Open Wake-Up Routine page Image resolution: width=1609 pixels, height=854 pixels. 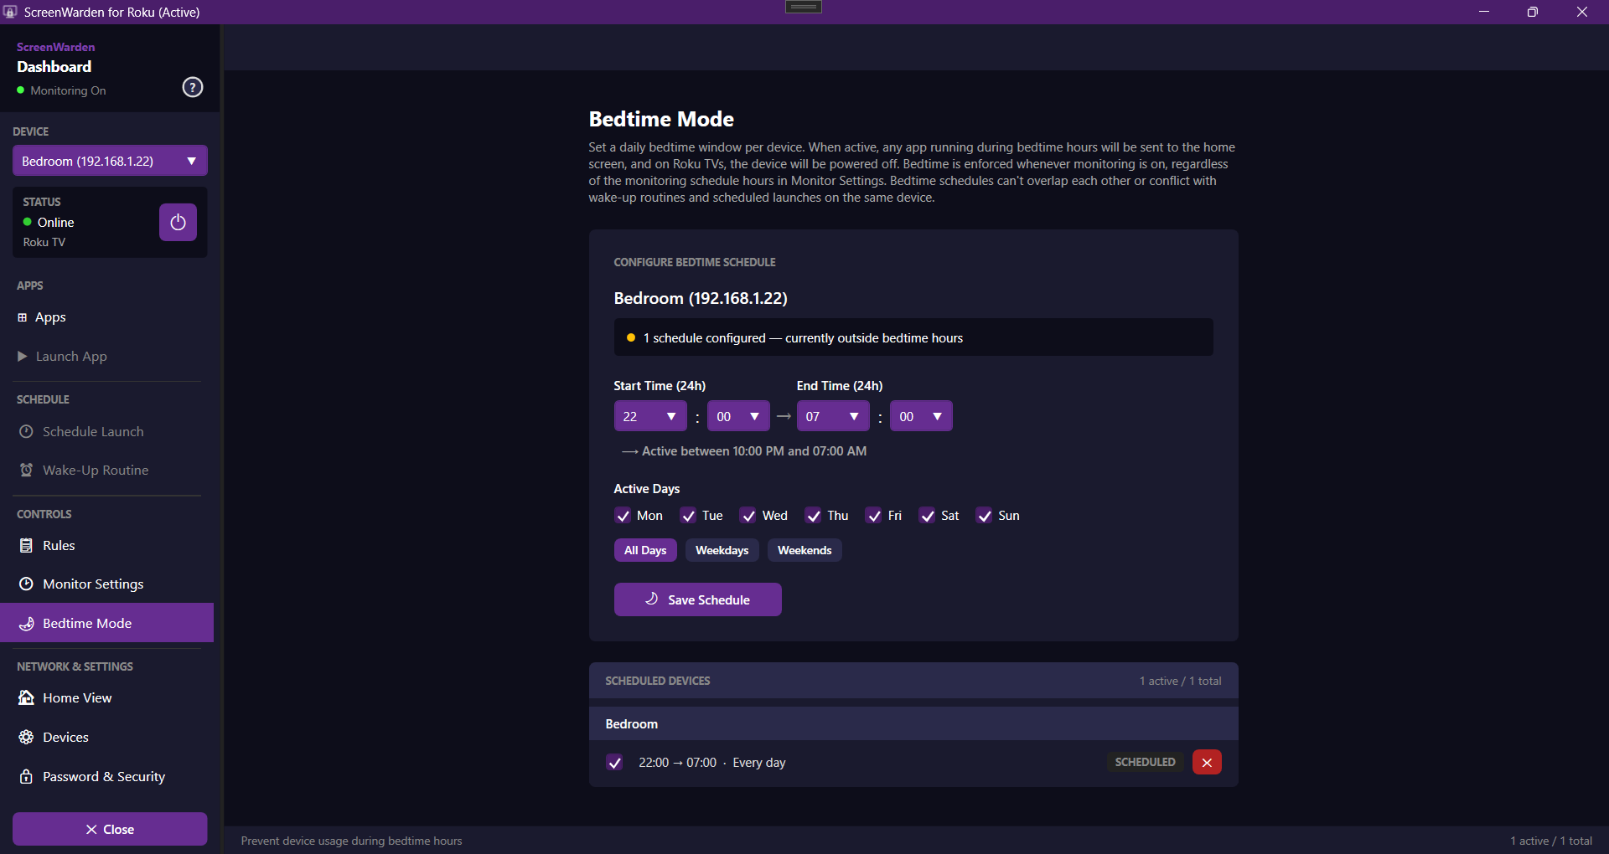107,470
